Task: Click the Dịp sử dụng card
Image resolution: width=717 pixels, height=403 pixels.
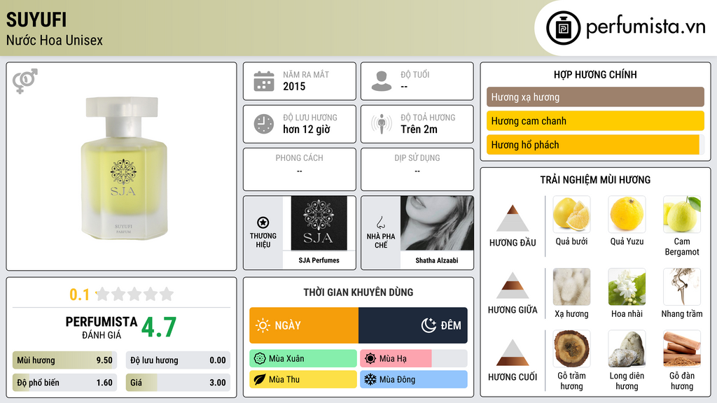Action: (417, 169)
